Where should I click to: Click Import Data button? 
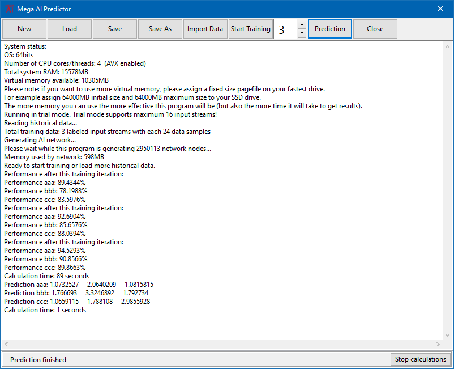tap(205, 29)
